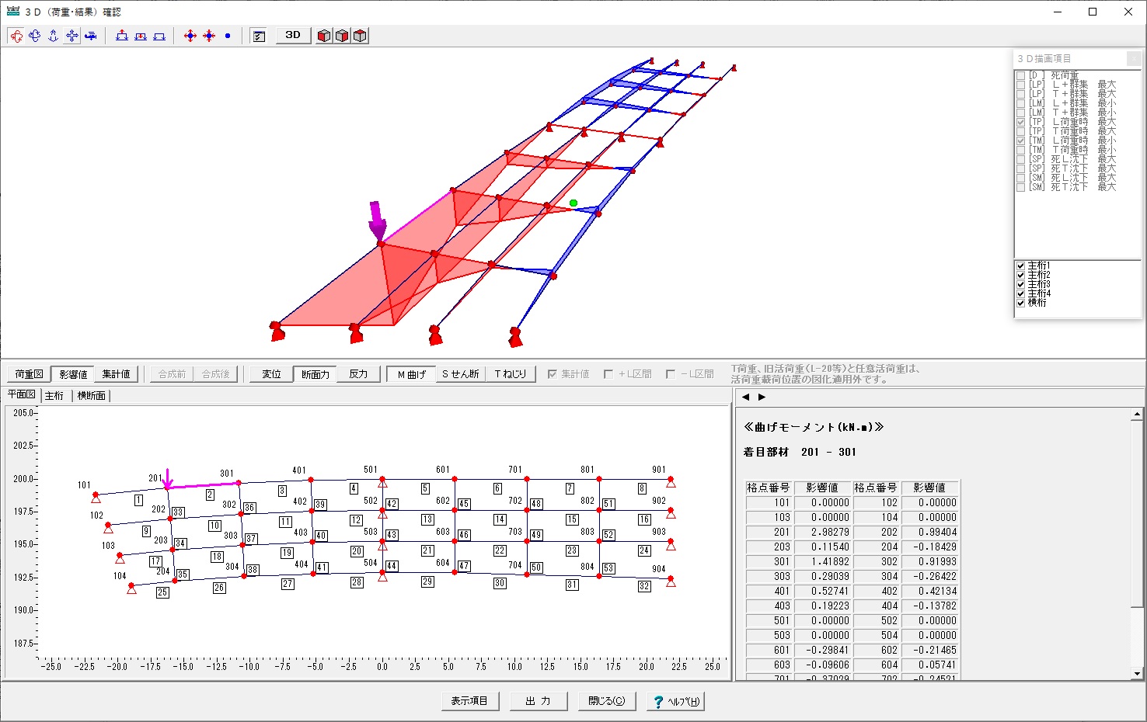The height and width of the screenshot is (722, 1147).
Task: Click the green point in 3D view
Action: pyautogui.click(x=573, y=203)
